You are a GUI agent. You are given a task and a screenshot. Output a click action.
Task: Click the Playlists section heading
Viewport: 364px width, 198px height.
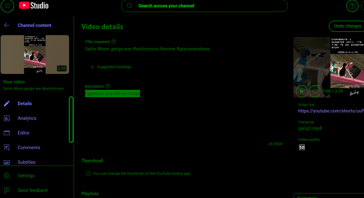(90, 194)
